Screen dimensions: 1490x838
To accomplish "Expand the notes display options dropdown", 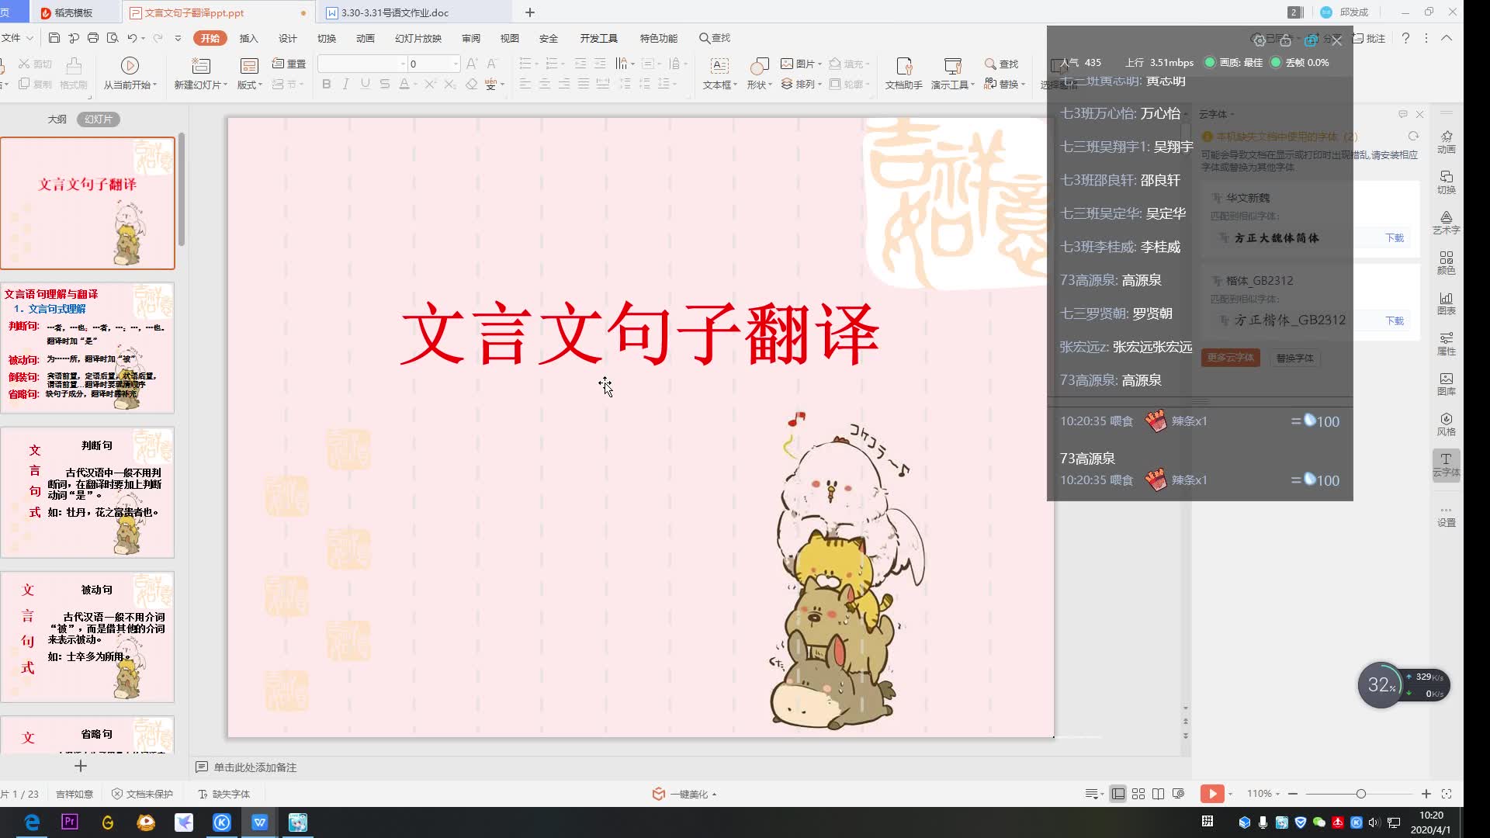I will coord(1093,794).
